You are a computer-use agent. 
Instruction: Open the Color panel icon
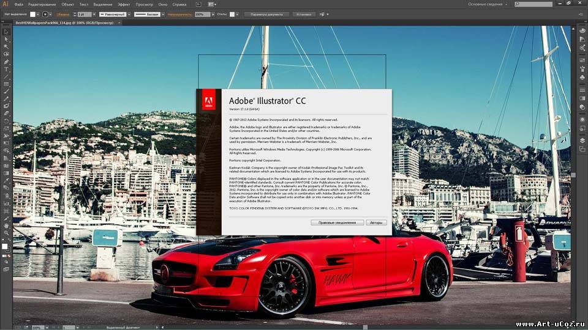coord(582,31)
